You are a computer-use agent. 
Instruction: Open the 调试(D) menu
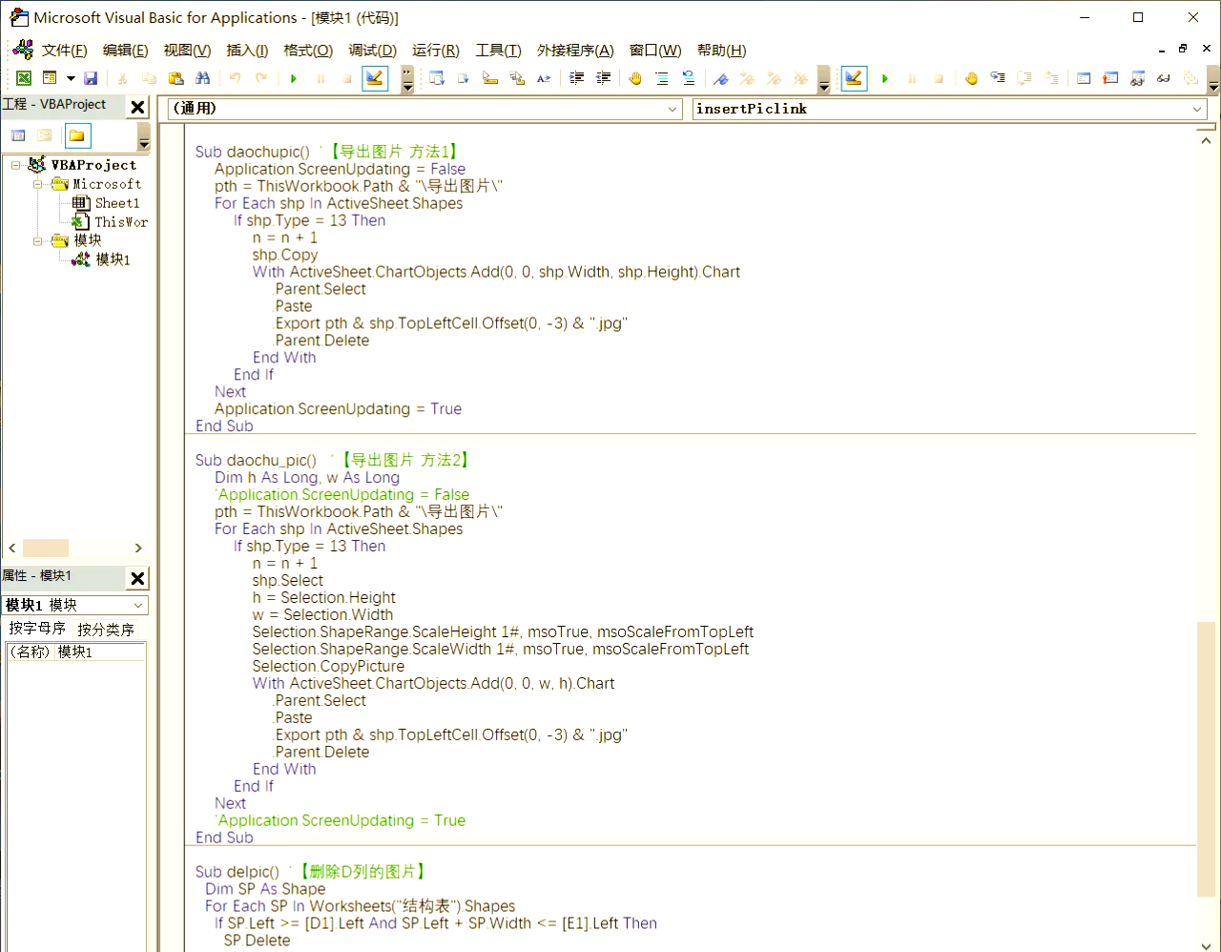(x=372, y=51)
